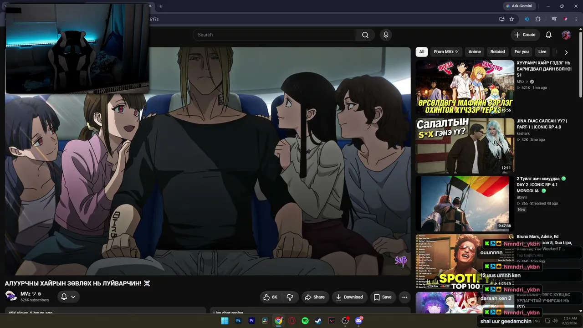Focus the YouTube search field
The image size is (583, 328).
tap(274, 35)
